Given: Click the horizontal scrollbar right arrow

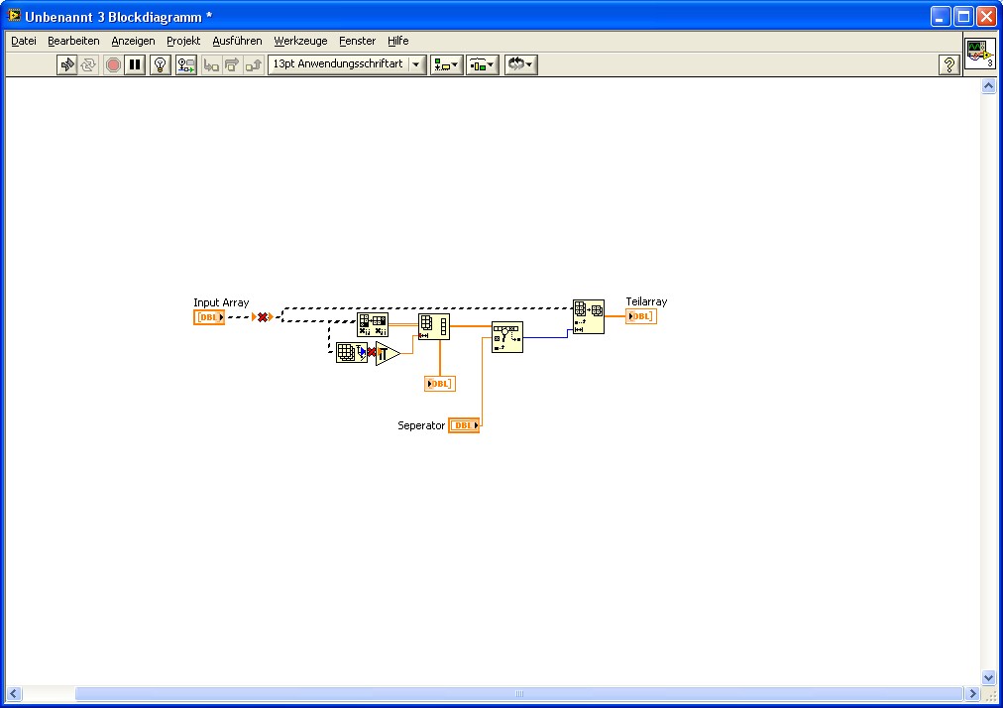Looking at the screenshot, I should [973, 694].
